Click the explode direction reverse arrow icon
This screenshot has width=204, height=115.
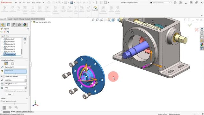tap(2, 77)
